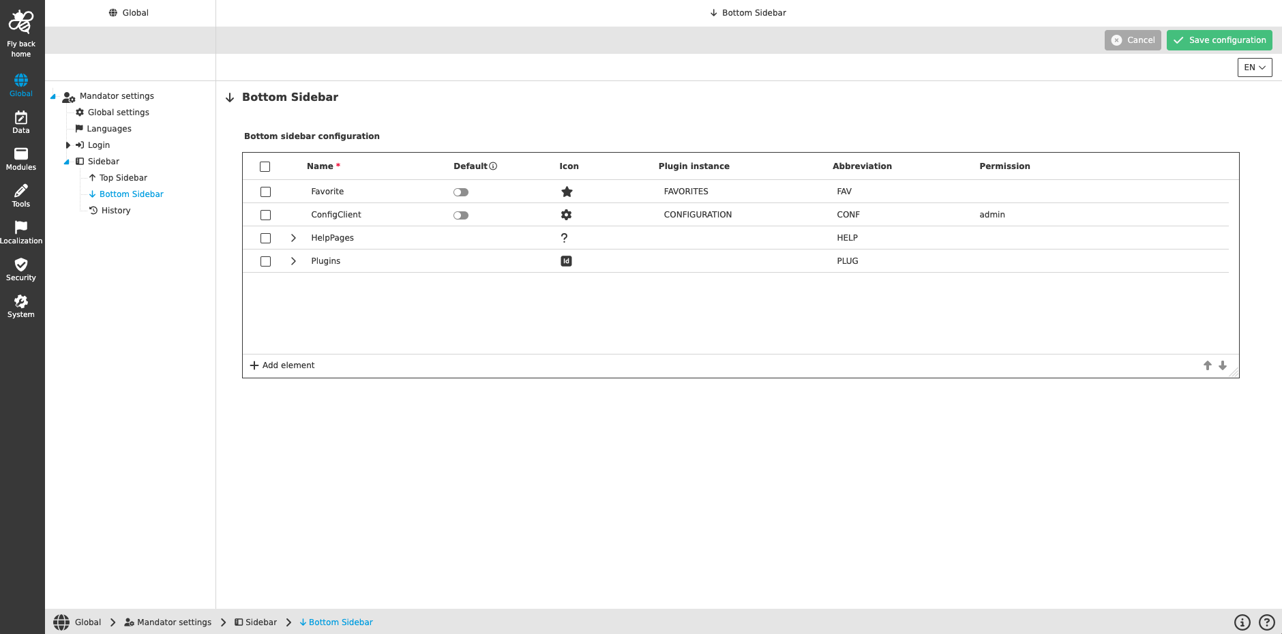Tick the checkbox for the Plugins row
Viewport: 1282px width, 634px height.
click(x=265, y=261)
